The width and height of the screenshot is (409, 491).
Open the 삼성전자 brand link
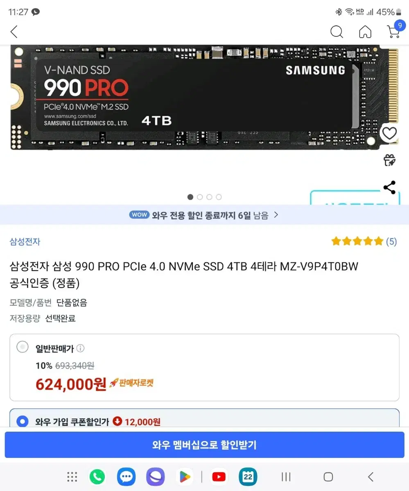coord(25,241)
